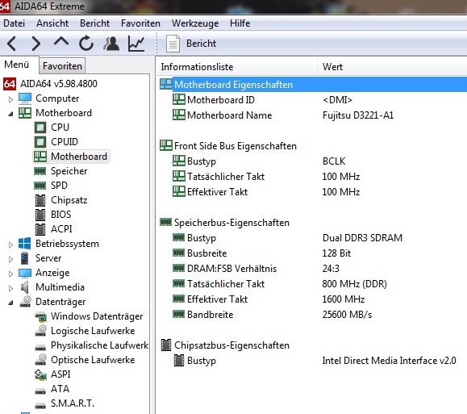467x414 pixels.
Task: Click the Speicher memory module icon
Action: click(40, 171)
